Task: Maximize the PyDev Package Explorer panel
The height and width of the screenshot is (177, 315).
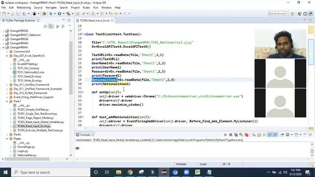Action: coord(69,20)
